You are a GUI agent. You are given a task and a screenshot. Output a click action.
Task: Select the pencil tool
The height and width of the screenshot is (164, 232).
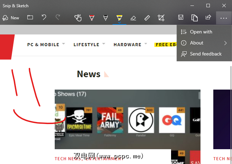(x=106, y=18)
